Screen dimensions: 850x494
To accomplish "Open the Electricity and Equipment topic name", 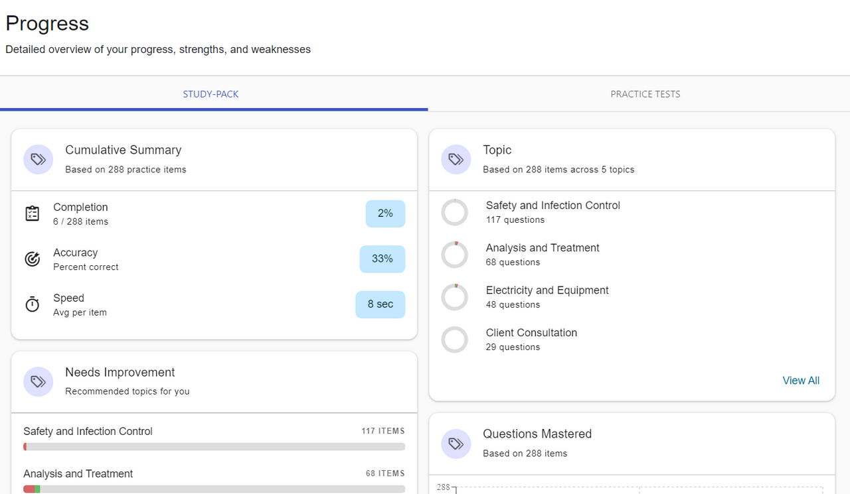I will coord(547,290).
